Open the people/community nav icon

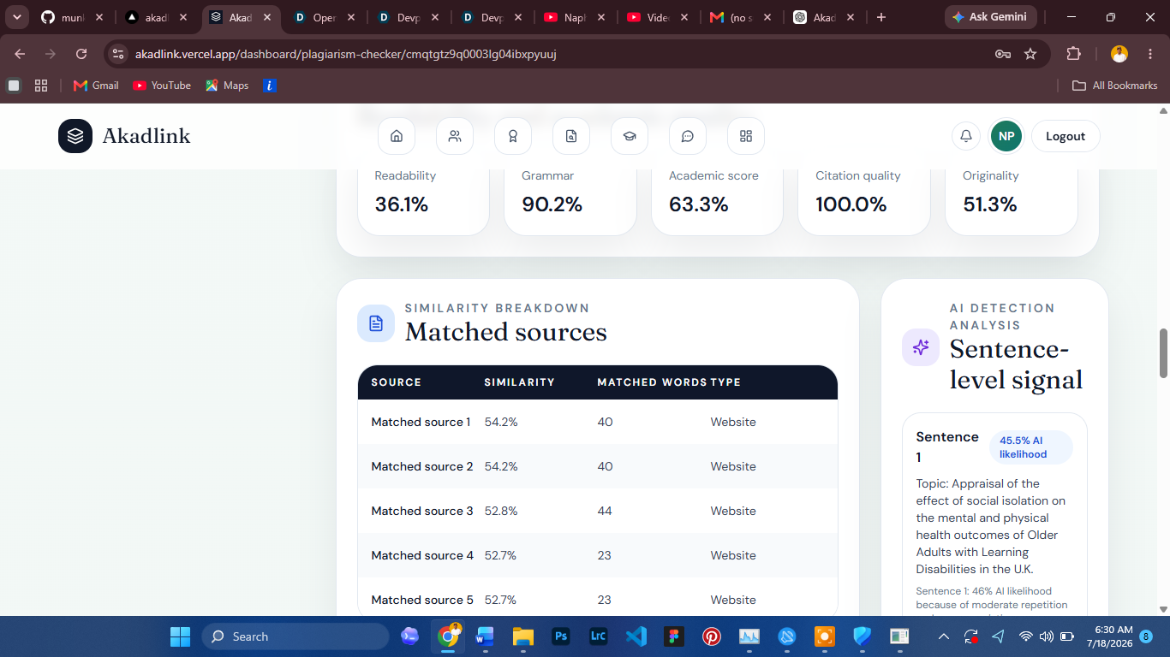(455, 136)
